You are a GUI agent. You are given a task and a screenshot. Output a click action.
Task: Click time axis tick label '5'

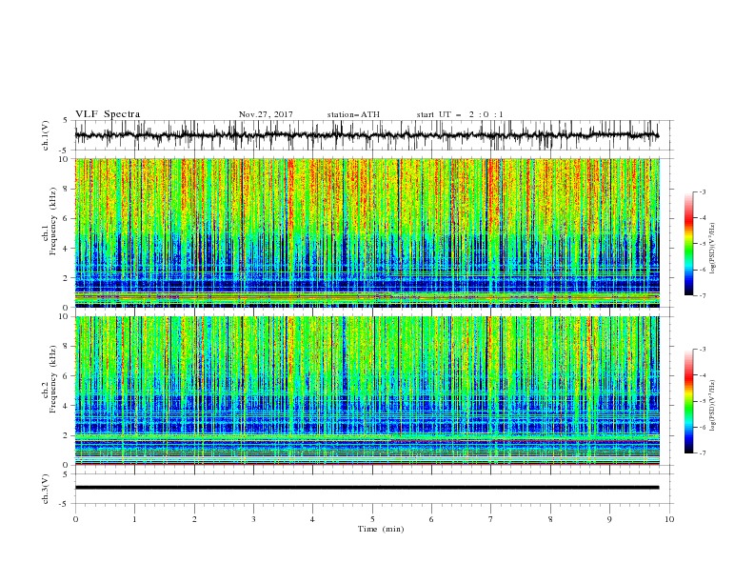(372, 519)
